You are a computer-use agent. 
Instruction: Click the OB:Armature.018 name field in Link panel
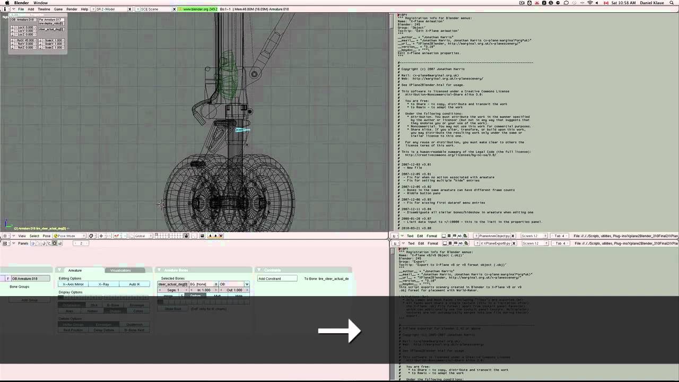click(31, 279)
